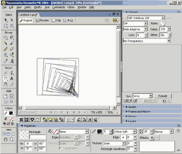Screen dimensions: 182x154
Task: Click the stroke color swatch in Properties
Action: point(99,132)
